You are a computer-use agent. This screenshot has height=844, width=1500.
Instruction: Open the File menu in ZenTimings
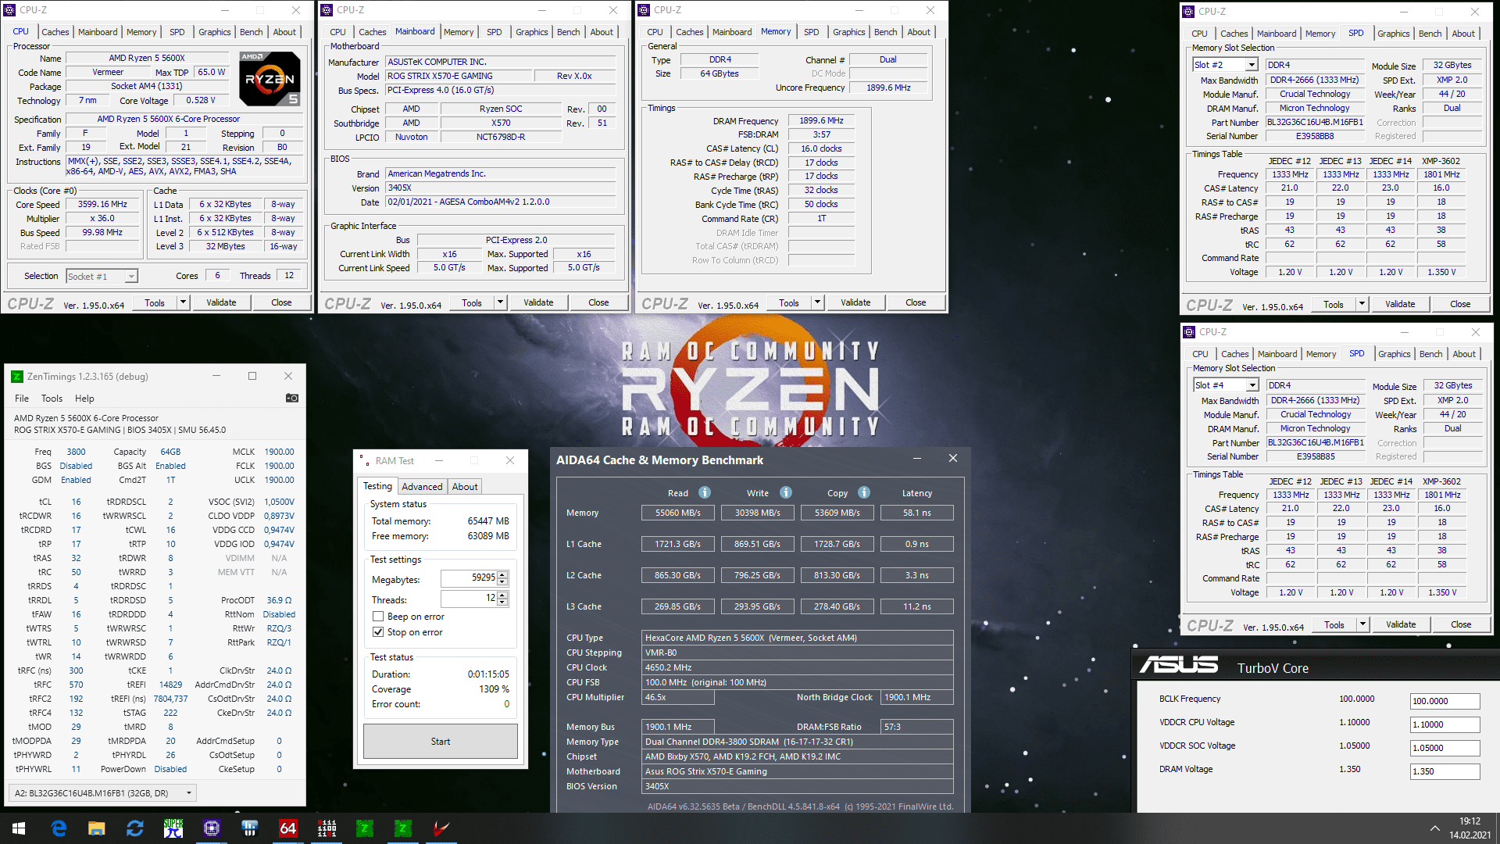click(x=22, y=399)
